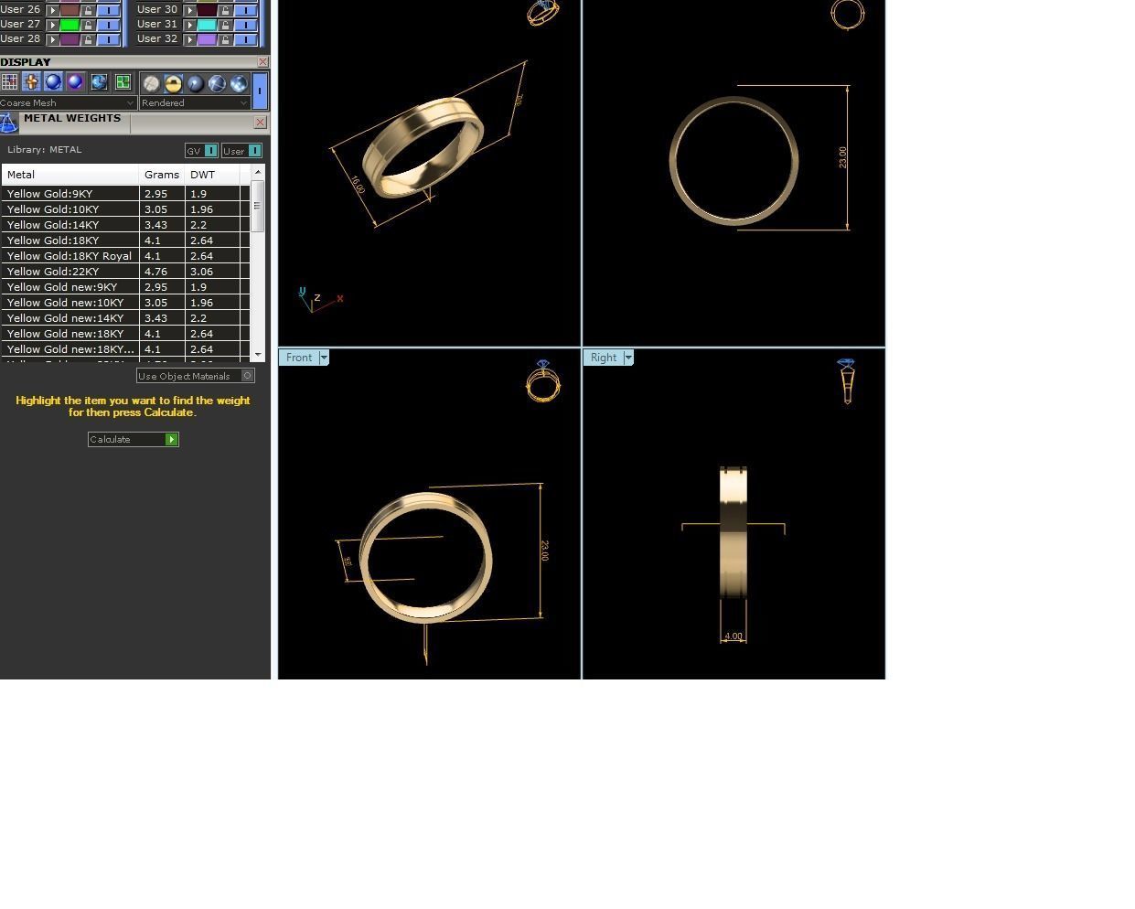The height and width of the screenshot is (909, 1135).
Task: Expand User 30 layer arrow
Action: (190, 10)
